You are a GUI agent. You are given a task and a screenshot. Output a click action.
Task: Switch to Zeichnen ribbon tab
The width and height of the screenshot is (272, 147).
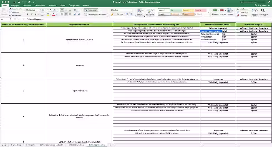click(x=27, y=6)
